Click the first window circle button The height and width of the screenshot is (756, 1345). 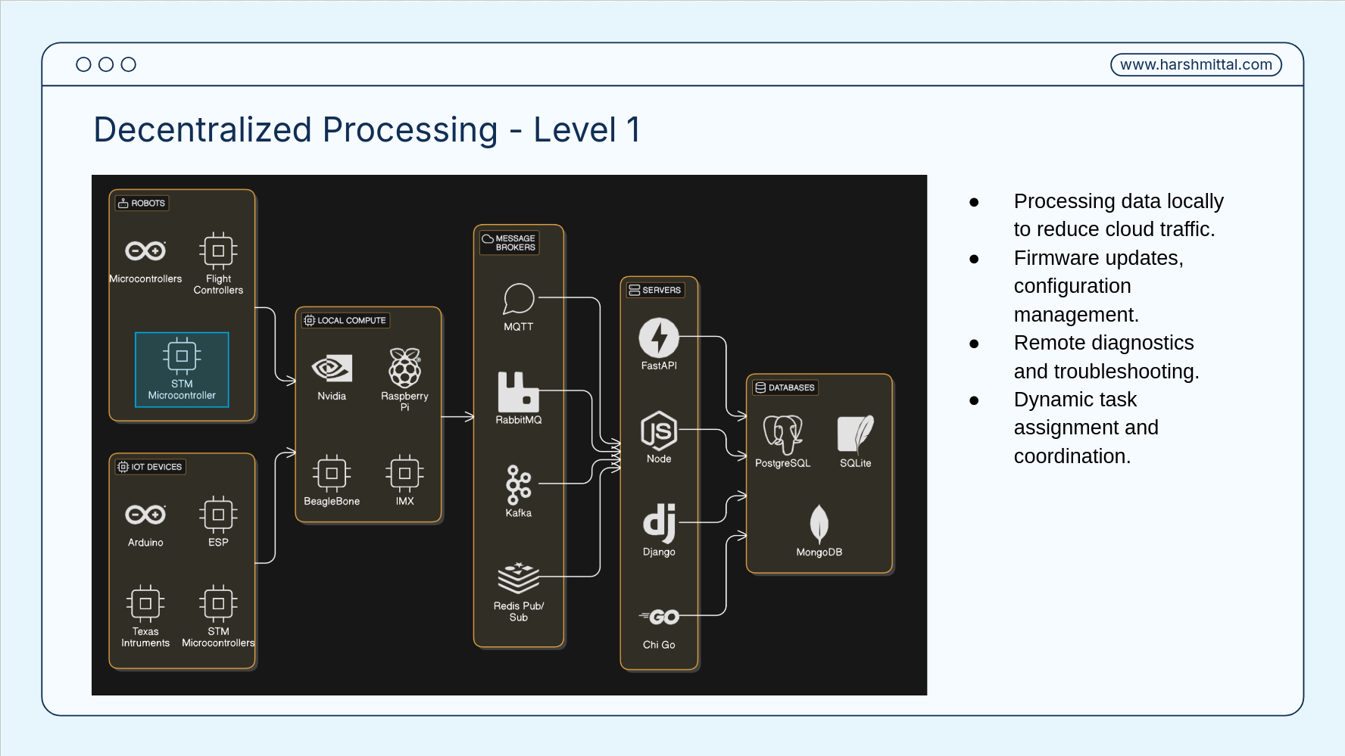[x=84, y=65]
